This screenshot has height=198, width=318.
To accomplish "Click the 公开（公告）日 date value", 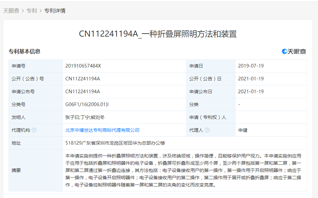I will (251, 79).
